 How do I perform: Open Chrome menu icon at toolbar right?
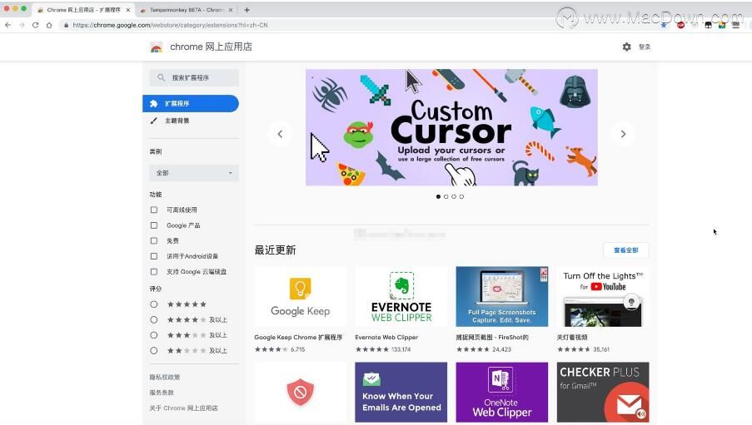[735, 25]
